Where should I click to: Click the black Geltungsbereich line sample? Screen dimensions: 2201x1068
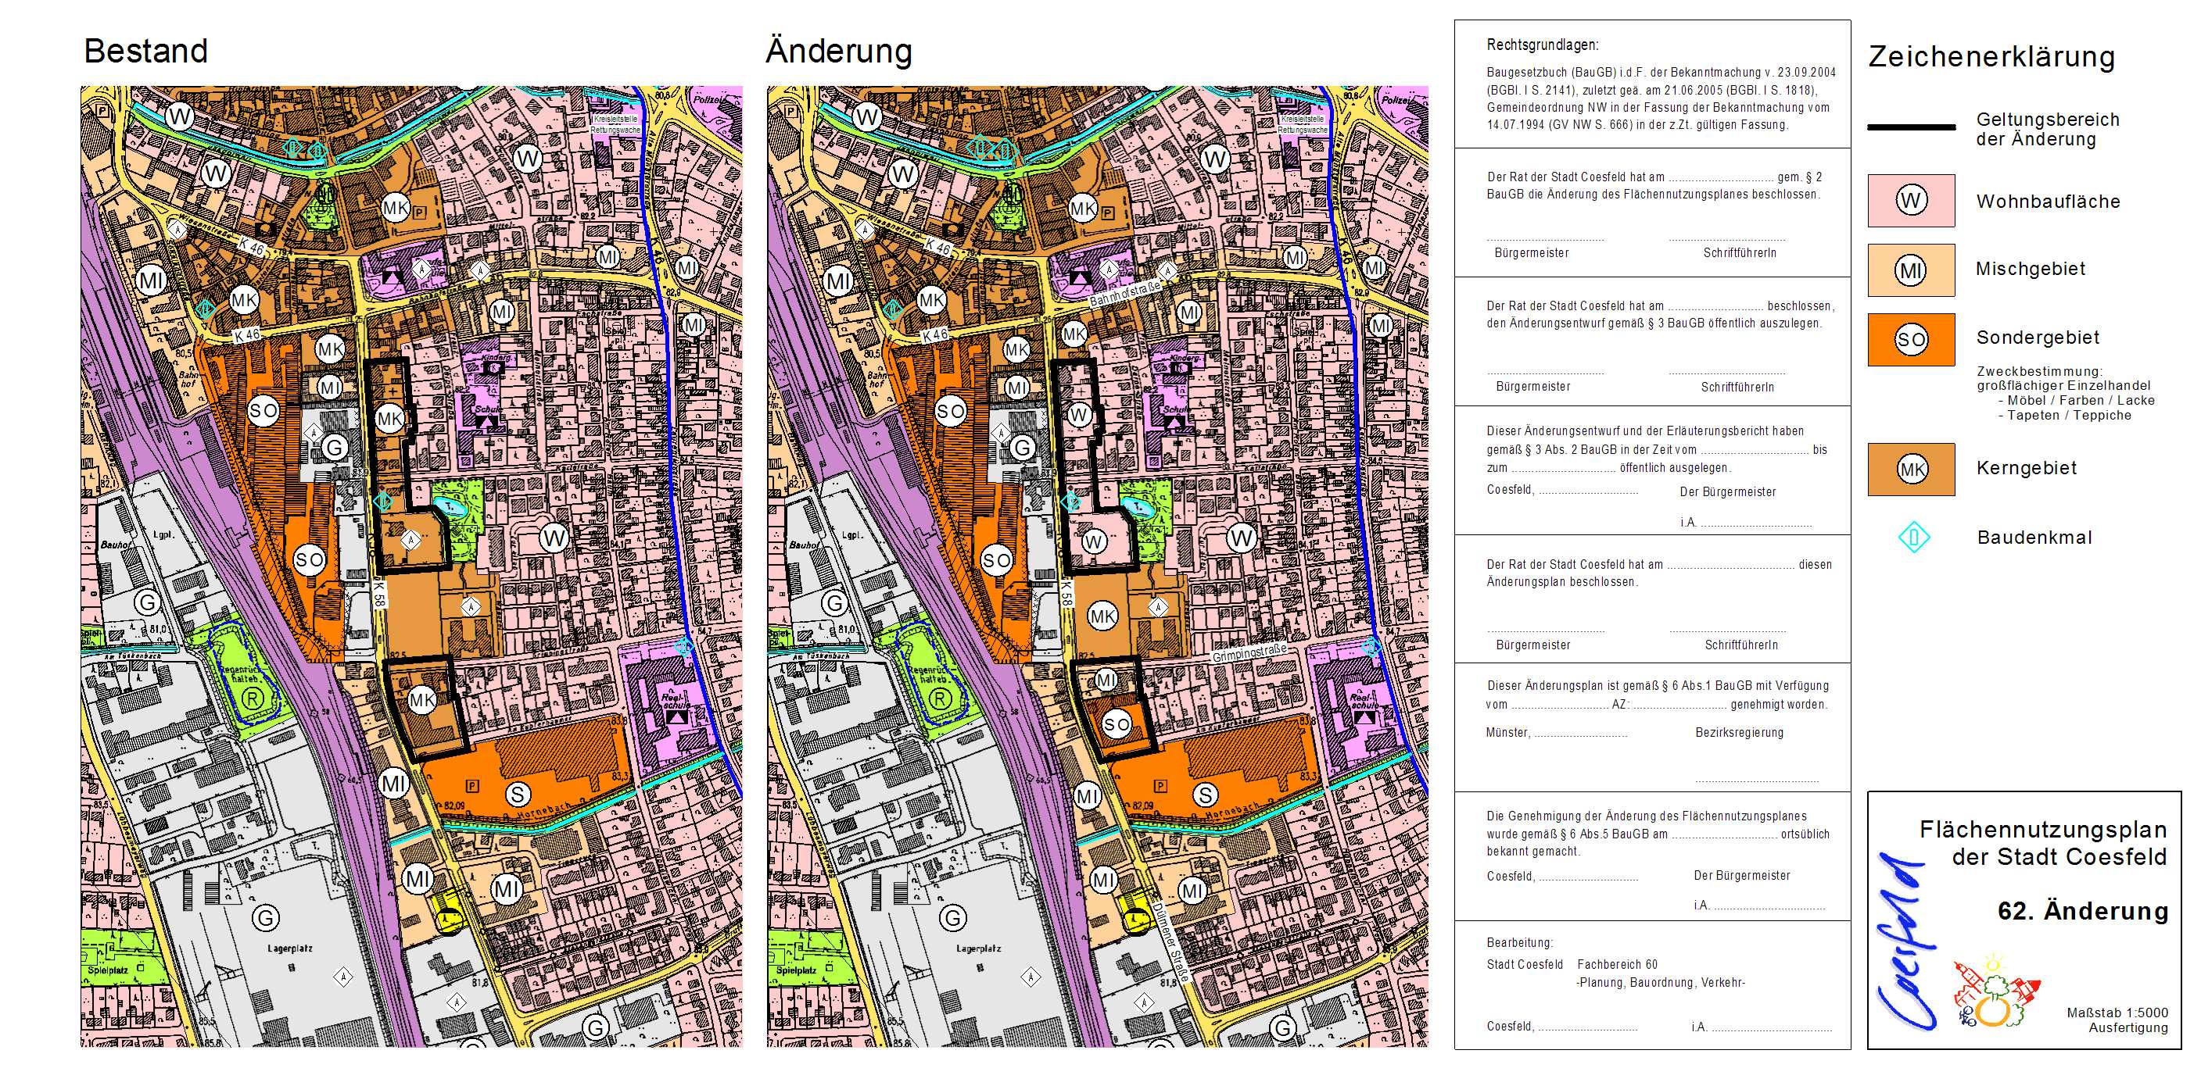pos(1910,127)
